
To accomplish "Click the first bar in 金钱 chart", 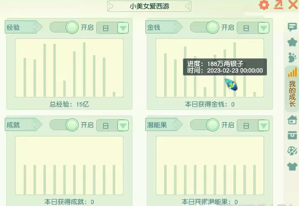I will [166, 75].
